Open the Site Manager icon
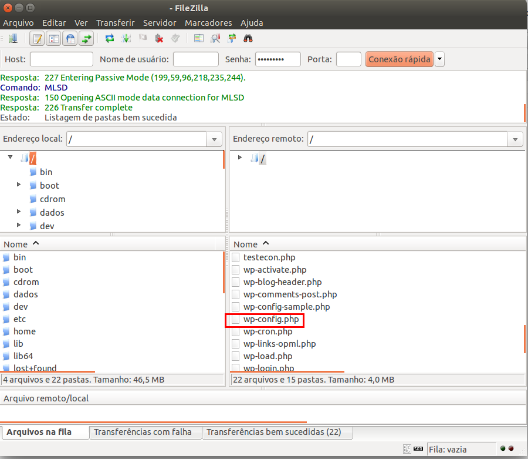Screen dimensions: 528x459 coord(13,39)
